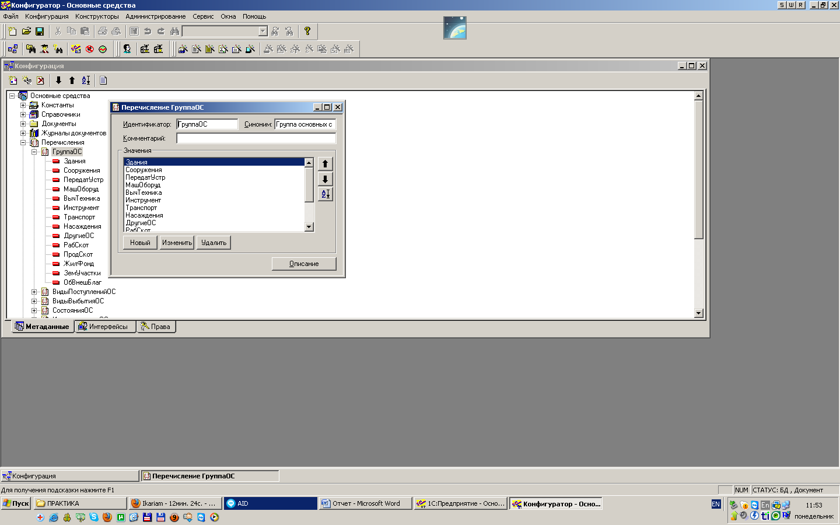Open the Файл menu
This screenshot has height=525, width=840.
pos(10,16)
